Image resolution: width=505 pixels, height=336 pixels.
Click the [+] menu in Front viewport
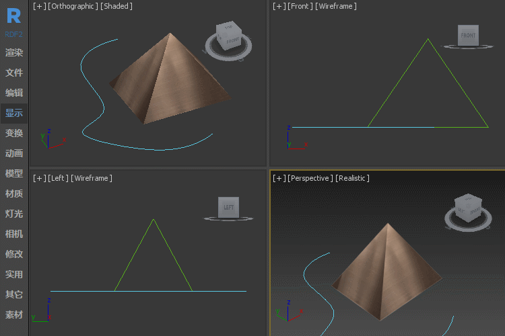pyautogui.click(x=279, y=6)
